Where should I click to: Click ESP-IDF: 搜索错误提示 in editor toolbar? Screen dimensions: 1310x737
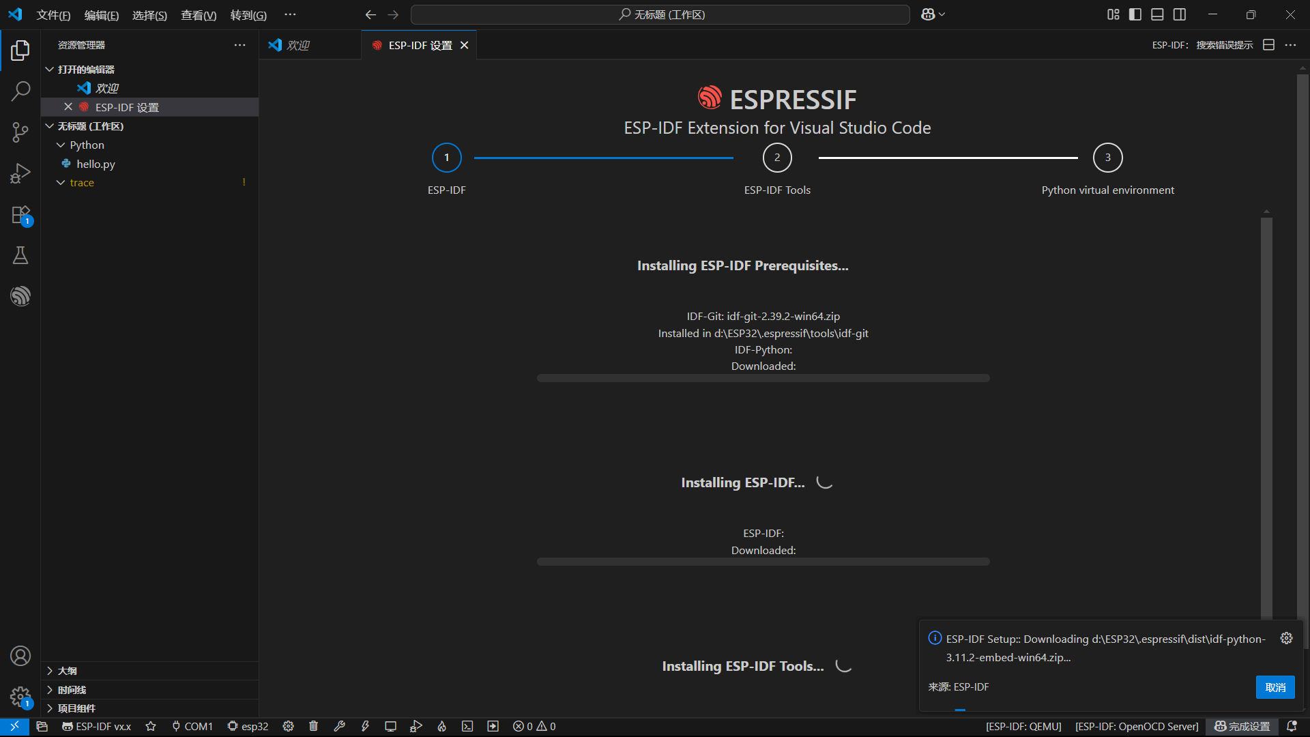tap(1202, 45)
